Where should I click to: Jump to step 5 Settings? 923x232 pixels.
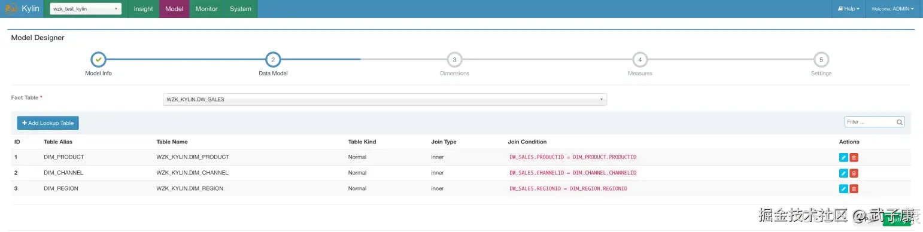(821, 60)
